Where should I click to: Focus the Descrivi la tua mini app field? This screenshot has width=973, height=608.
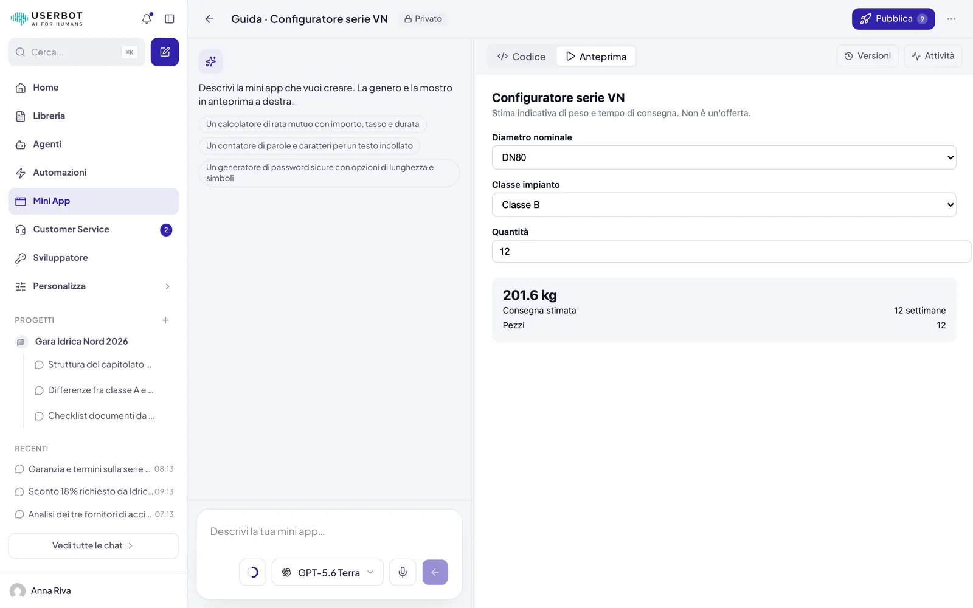(329, 531)
